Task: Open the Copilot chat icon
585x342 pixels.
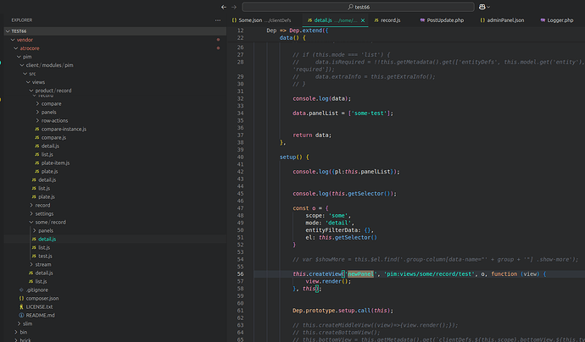Action: click(482, 7)
